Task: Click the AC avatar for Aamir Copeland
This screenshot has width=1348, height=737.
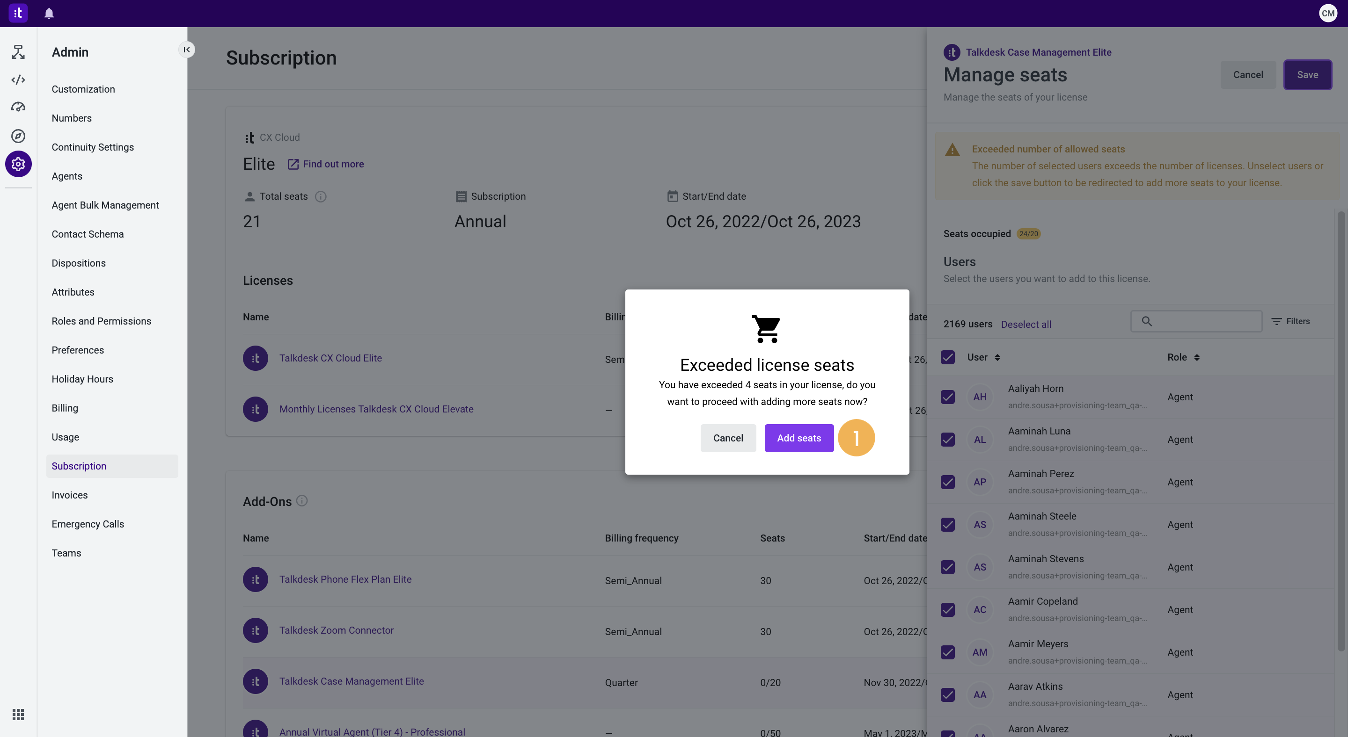Action: coord(980,610)
